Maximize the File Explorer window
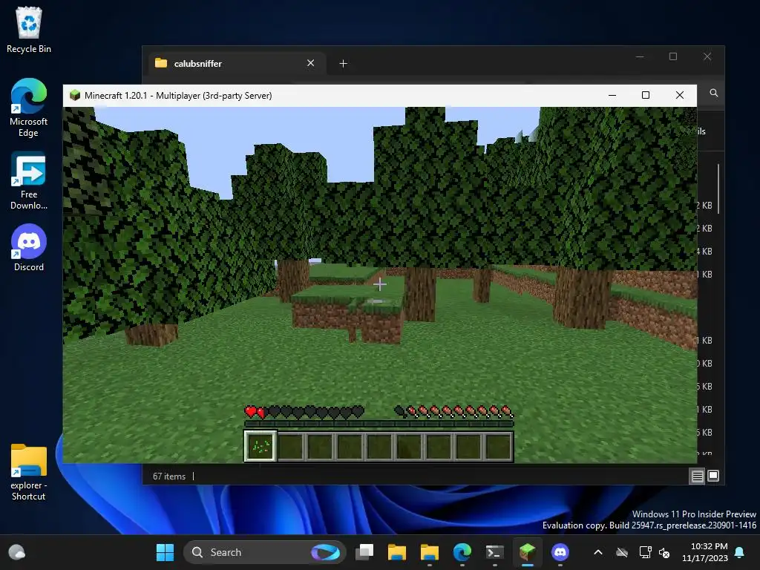Image resolution: width=760 pixels, height=570 pixels. point(673,56)
